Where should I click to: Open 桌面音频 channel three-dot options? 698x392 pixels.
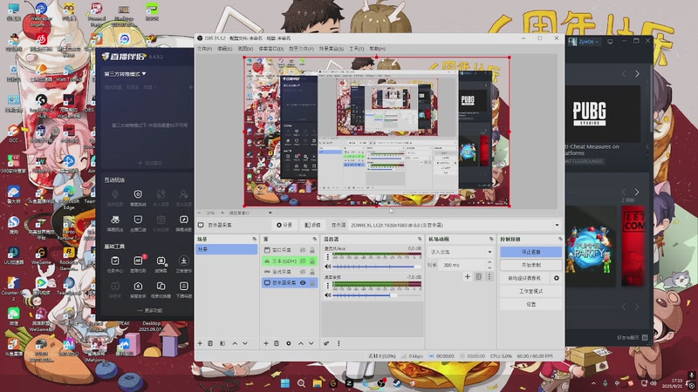point(328,286)
